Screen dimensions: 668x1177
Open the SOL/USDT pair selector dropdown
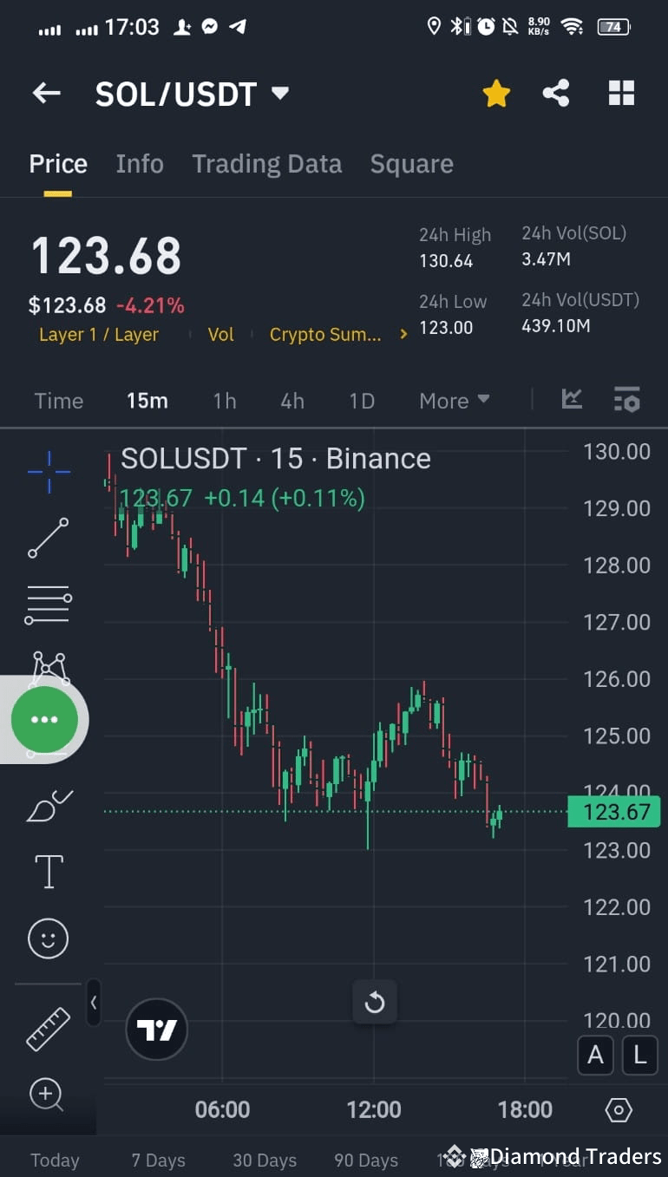click(279, 93)
